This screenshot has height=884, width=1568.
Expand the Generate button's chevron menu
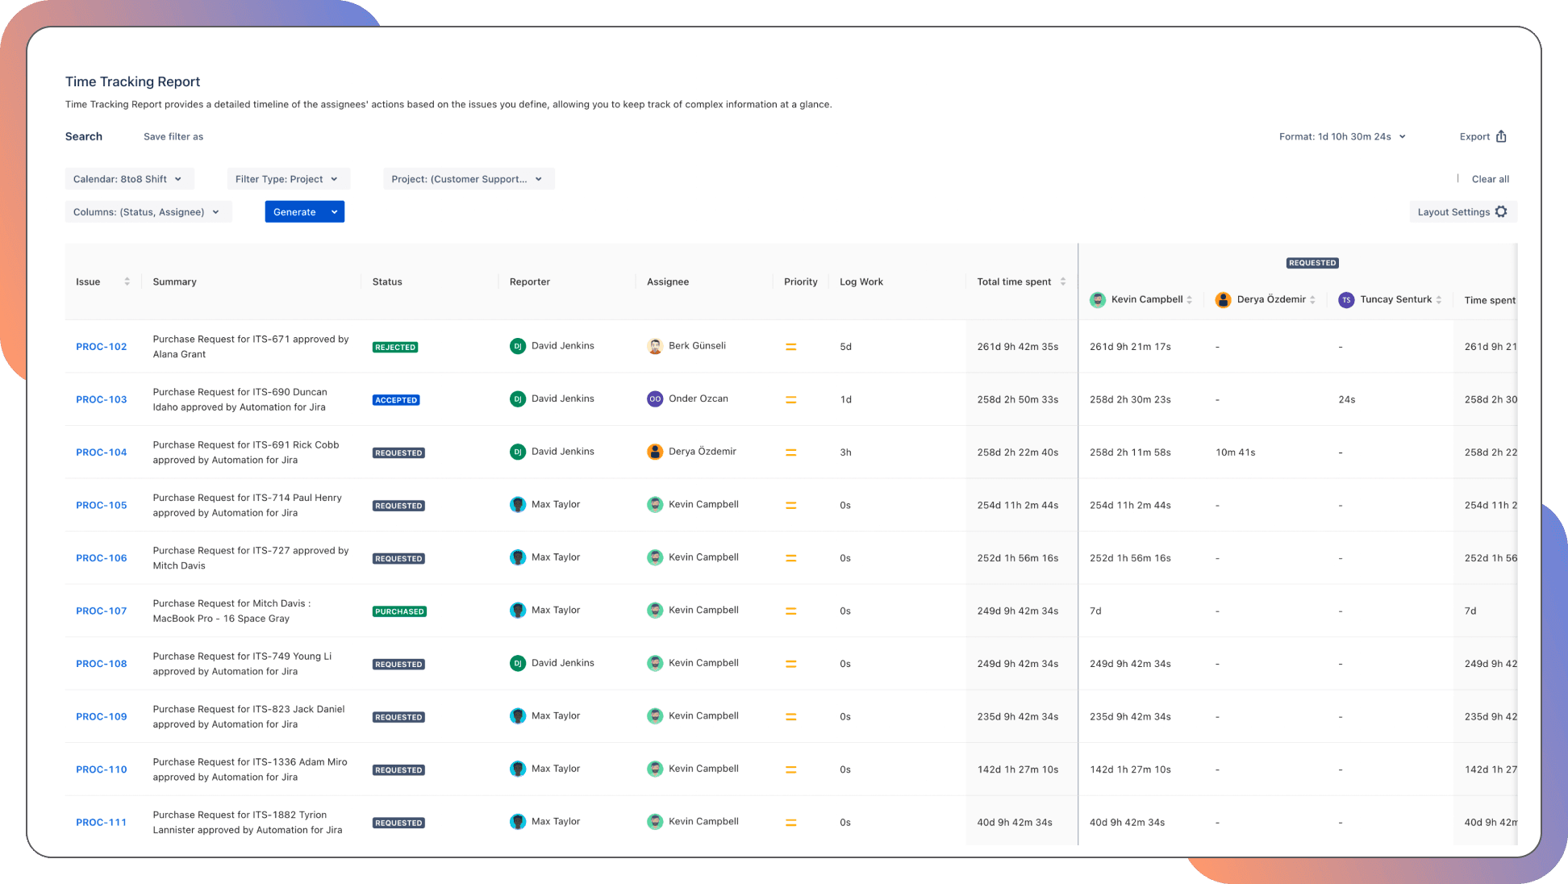[334, 211]
